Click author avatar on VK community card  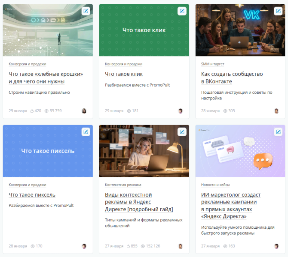[276, 111]
